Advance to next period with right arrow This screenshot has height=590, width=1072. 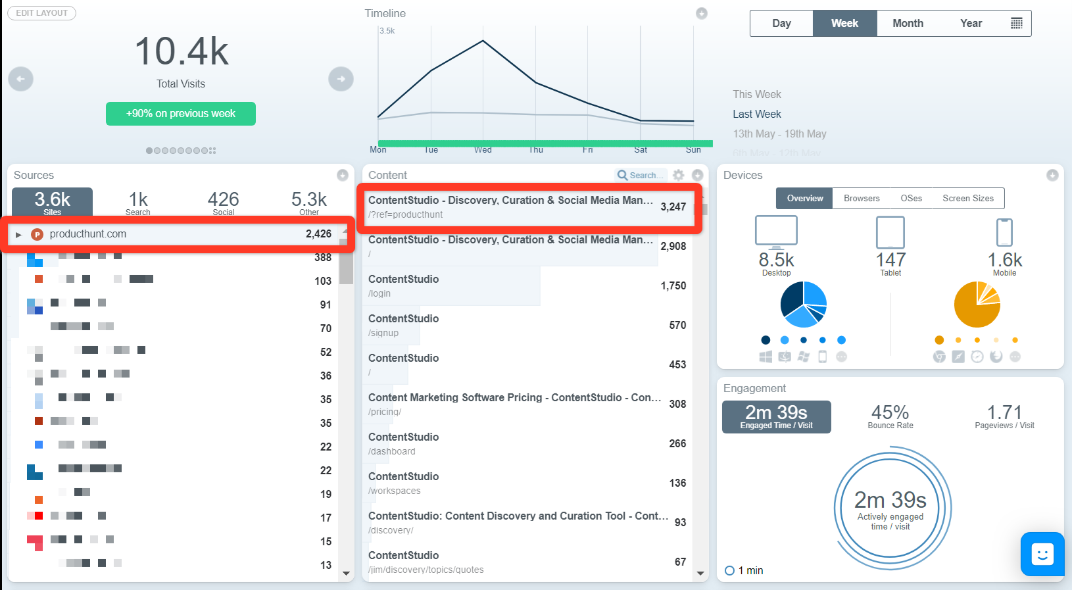coord(341,79)
